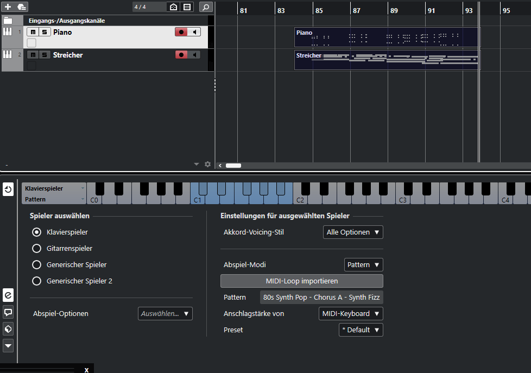
Task: Click the track list filter icon
Action: point(187,7)
